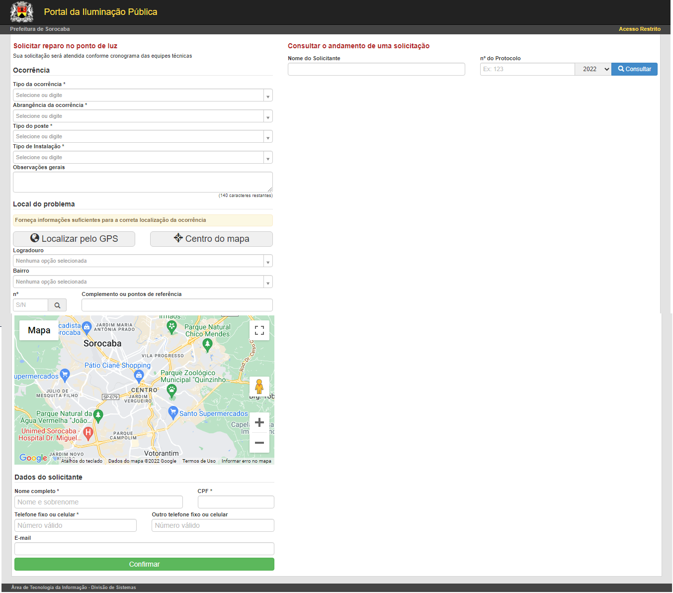Select the protocol year 2022 dropdown
Image resolution: width=673 pixels, height=593 pixels.
(x=593, y=69)
